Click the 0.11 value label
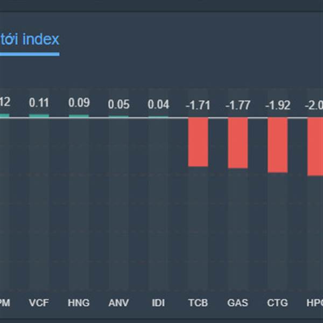This screenshot has height=323, width=323. (x=39, y=102)
